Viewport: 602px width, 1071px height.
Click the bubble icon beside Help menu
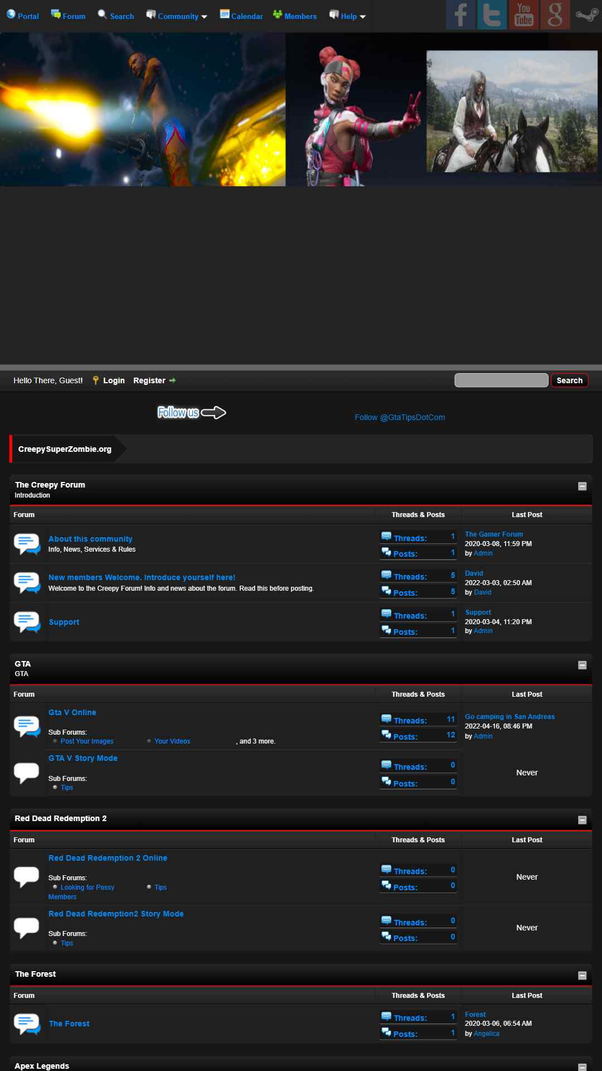334,14
